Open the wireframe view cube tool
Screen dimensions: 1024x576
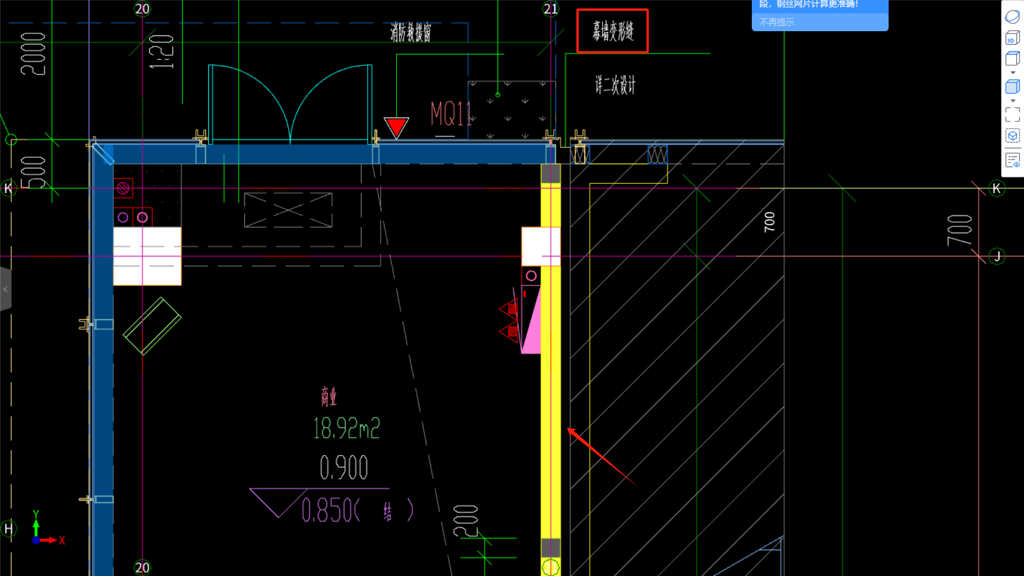tap(1012, 59)
